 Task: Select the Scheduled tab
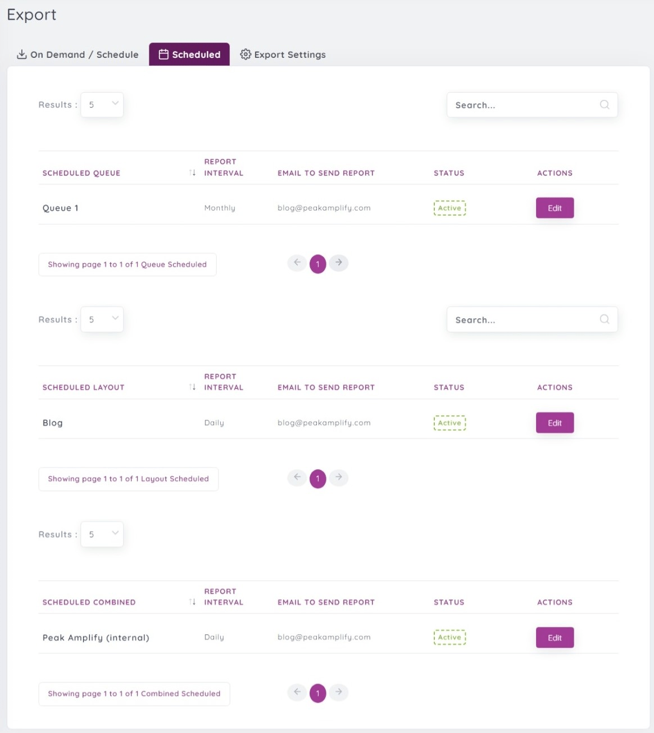[x=189, y=54]
